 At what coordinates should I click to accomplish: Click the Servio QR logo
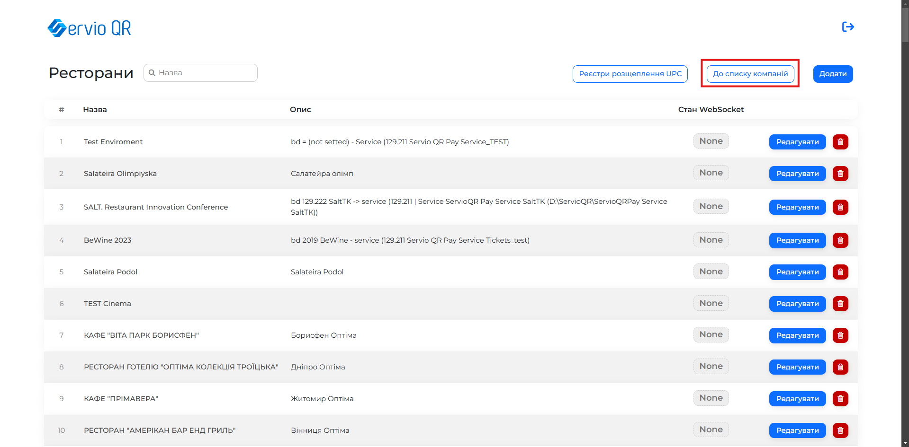coord(90,28)
